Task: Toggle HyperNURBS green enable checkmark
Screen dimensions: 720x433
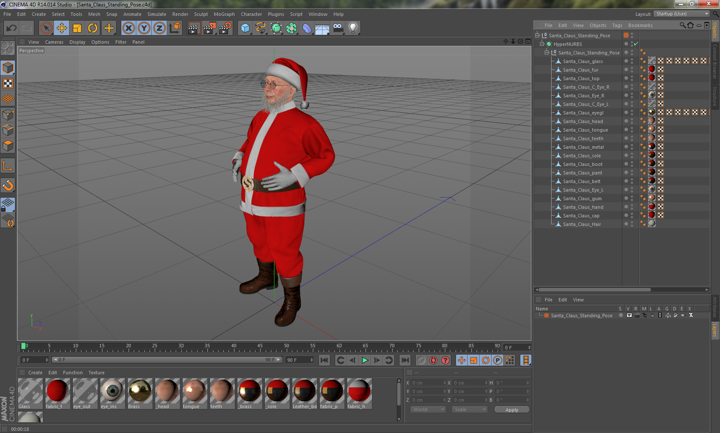Action: click(x=636, y=44)
